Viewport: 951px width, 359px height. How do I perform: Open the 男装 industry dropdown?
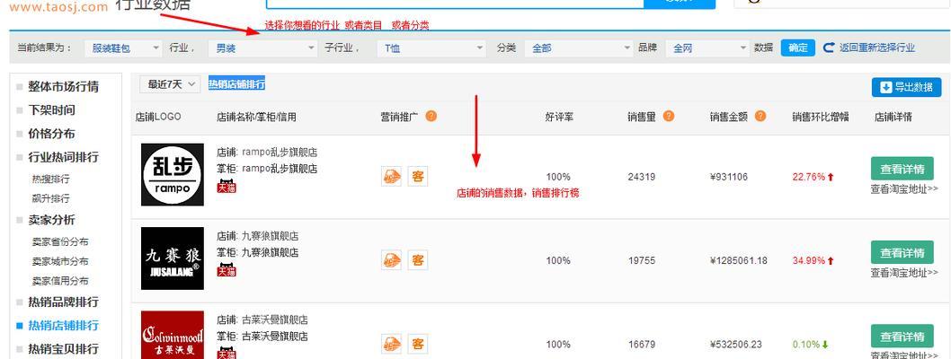[x=262, y=48]
